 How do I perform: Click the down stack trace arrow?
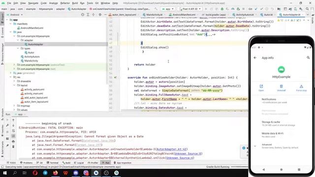pos(13,125)
